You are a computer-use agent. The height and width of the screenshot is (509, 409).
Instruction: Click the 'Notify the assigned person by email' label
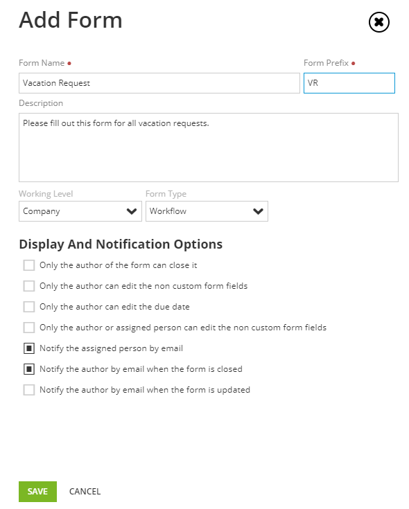point(111,348)
